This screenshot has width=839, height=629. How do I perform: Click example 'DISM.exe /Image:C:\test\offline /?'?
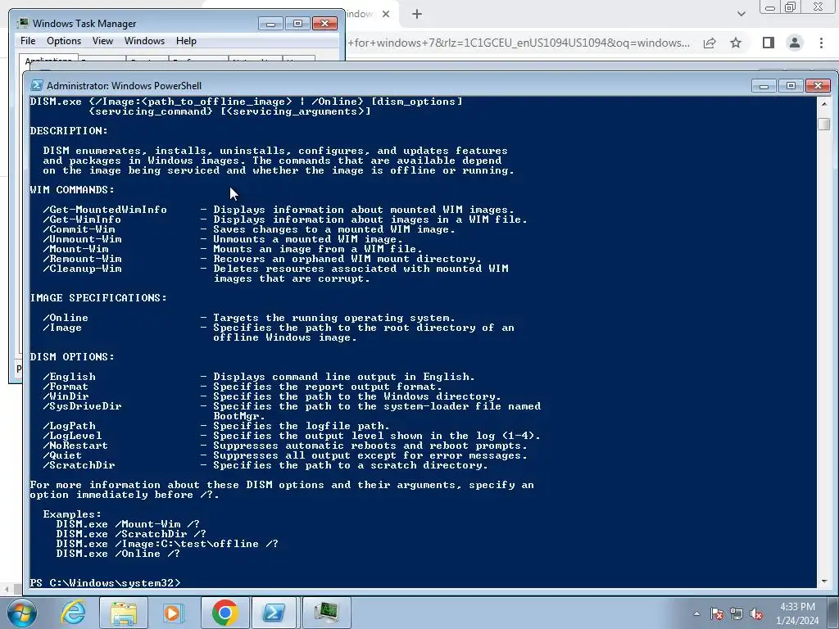click(167, 544)
